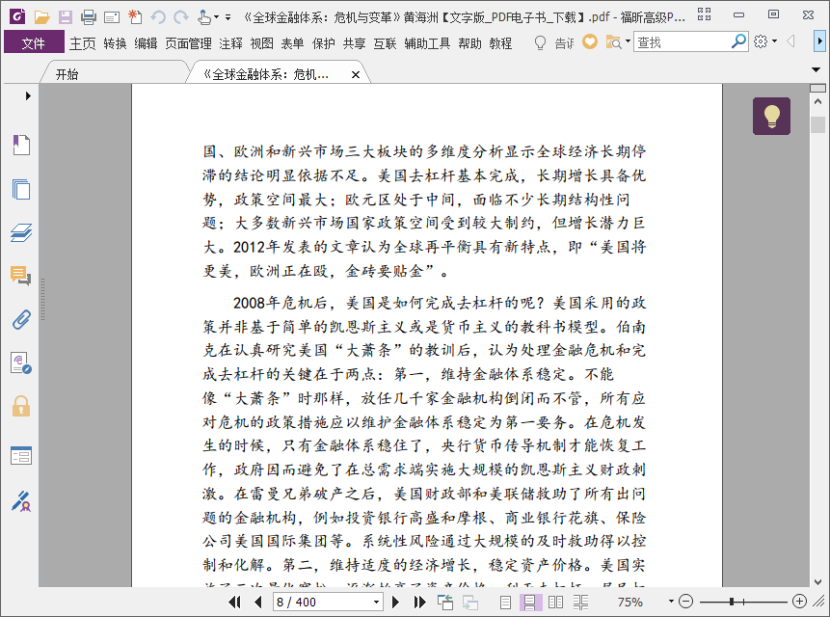Toggle full-screen ribbon mode icon
Viewport: 830px width, 617px height.
[704, 14]
